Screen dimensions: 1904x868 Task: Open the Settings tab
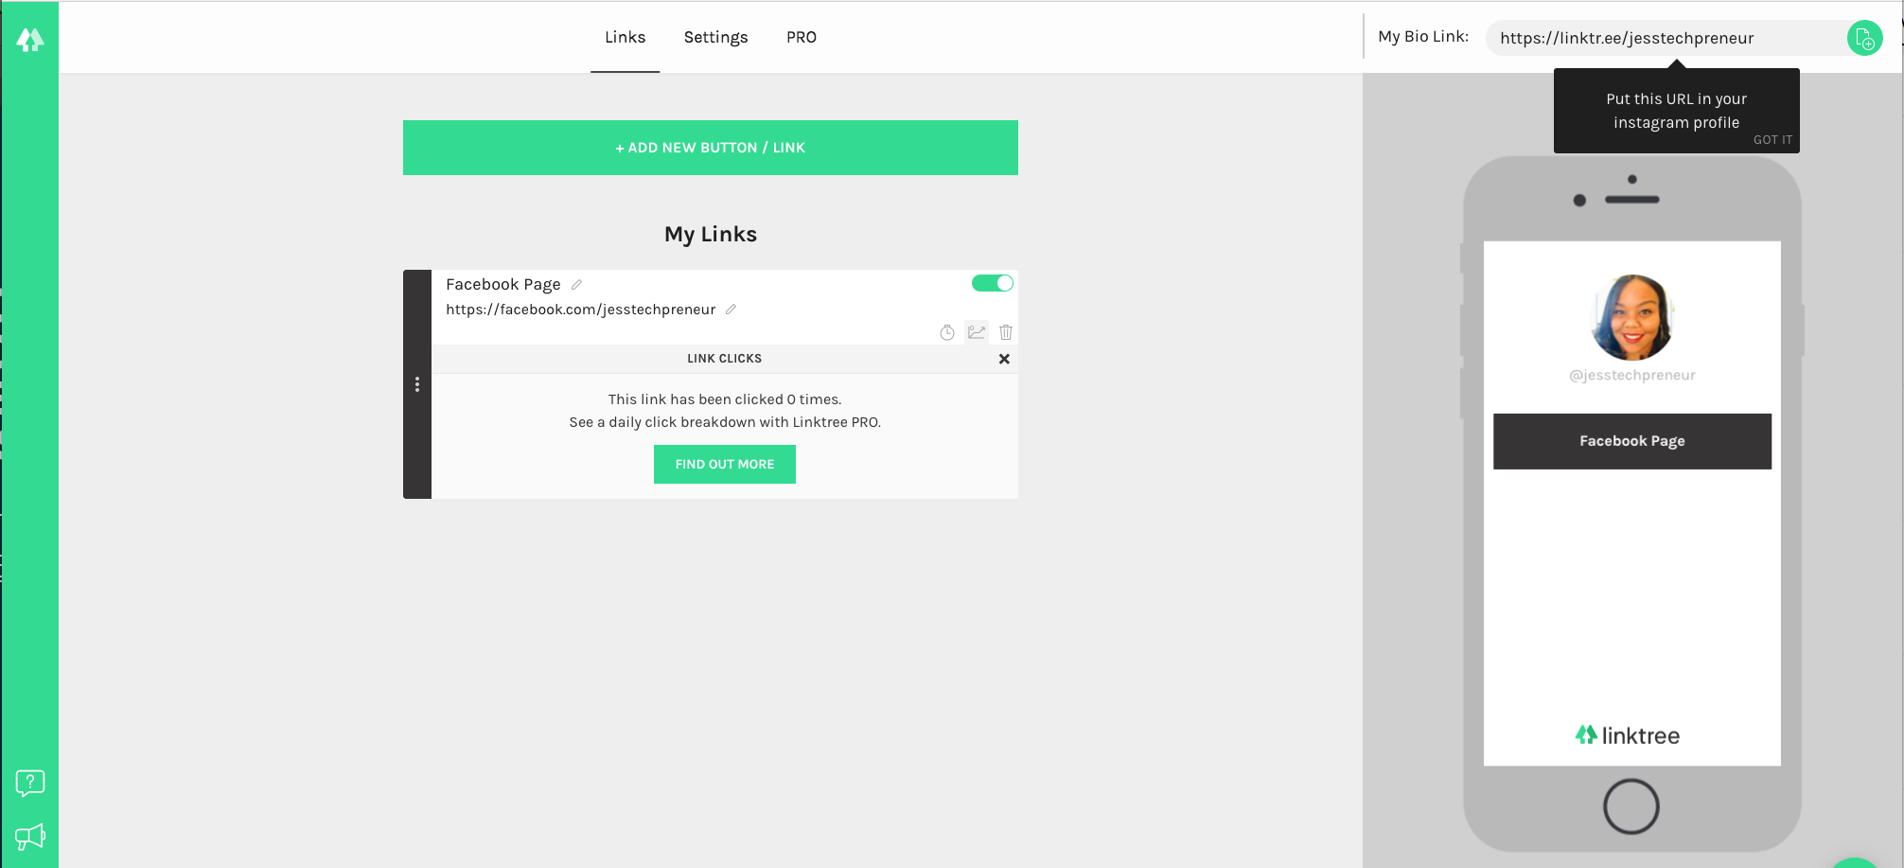pyautogui.click(x=716, y=37)
